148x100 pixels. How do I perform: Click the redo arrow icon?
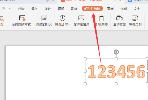coord(3,9)
